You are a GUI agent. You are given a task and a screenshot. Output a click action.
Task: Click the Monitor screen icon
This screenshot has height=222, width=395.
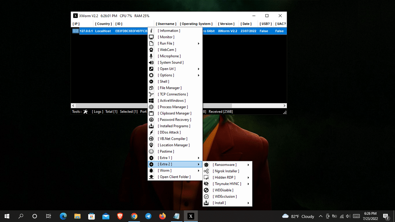pos(151,37)
